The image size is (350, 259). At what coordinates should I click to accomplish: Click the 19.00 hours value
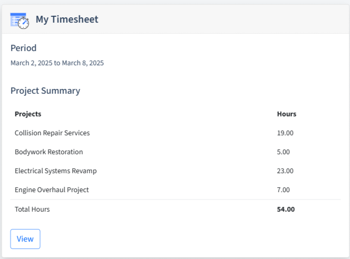click(285, 133)
